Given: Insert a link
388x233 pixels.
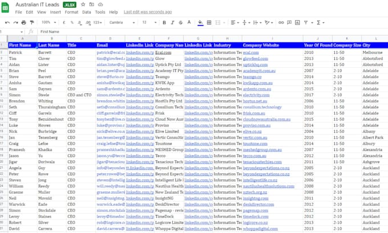Looking at the screenshot, I should point(281,22).
